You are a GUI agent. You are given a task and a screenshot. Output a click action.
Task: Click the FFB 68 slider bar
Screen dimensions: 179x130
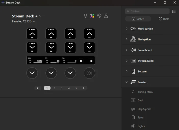[55, 63]
